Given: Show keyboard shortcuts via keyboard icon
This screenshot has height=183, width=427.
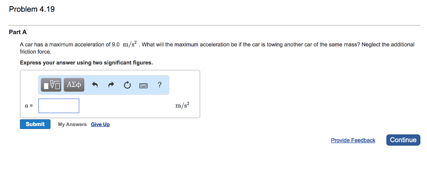Looking at the screenshot, I should point(143,86).
